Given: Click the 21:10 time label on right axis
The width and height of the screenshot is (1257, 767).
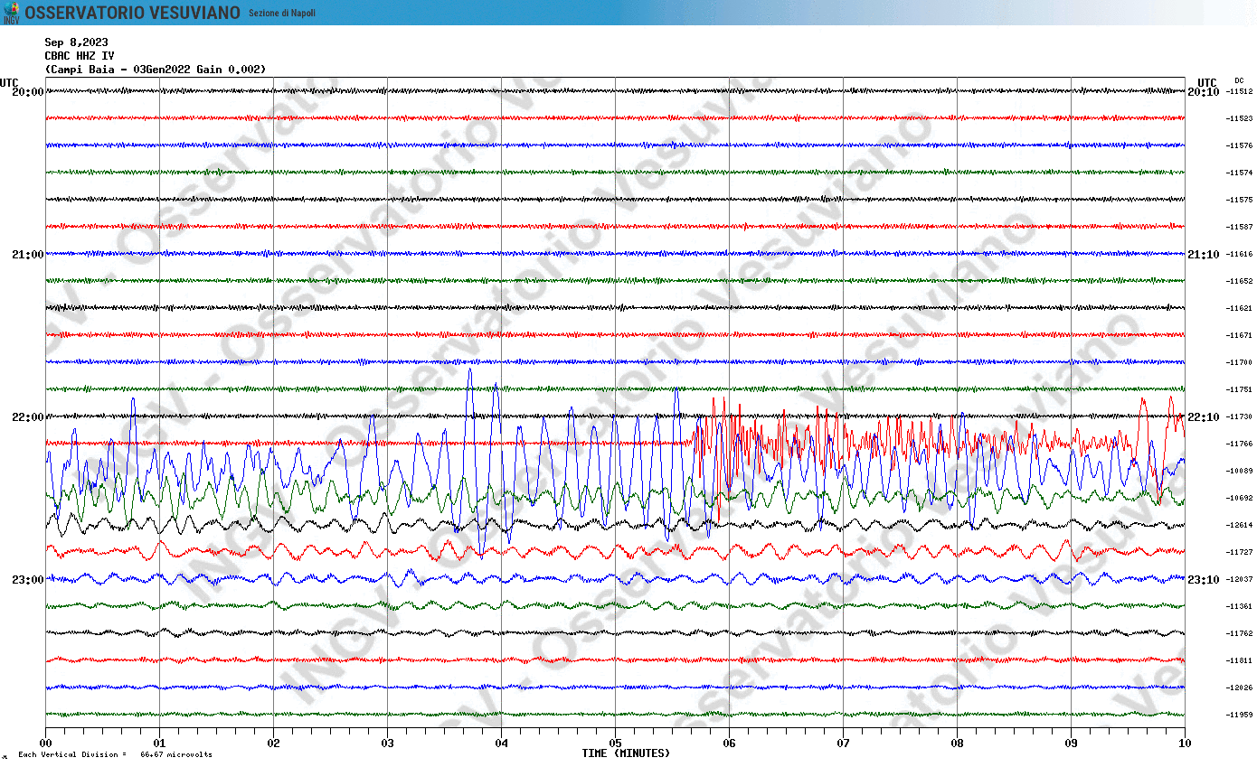Looking at the screenshot, I should click(x=1204, y=254).
